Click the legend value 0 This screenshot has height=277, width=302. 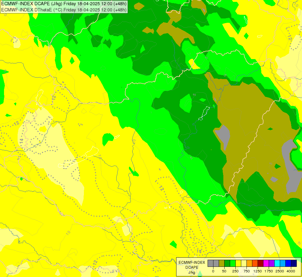point(213,271)
